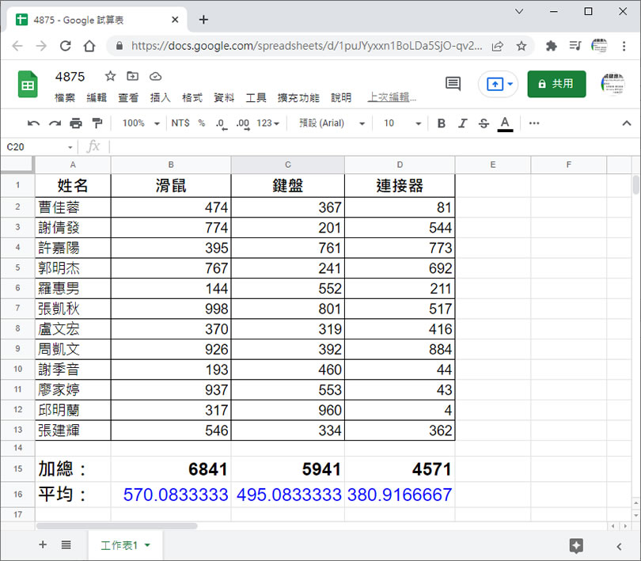Go to the browser home page

pyautogui.click(x=89, y=46)
